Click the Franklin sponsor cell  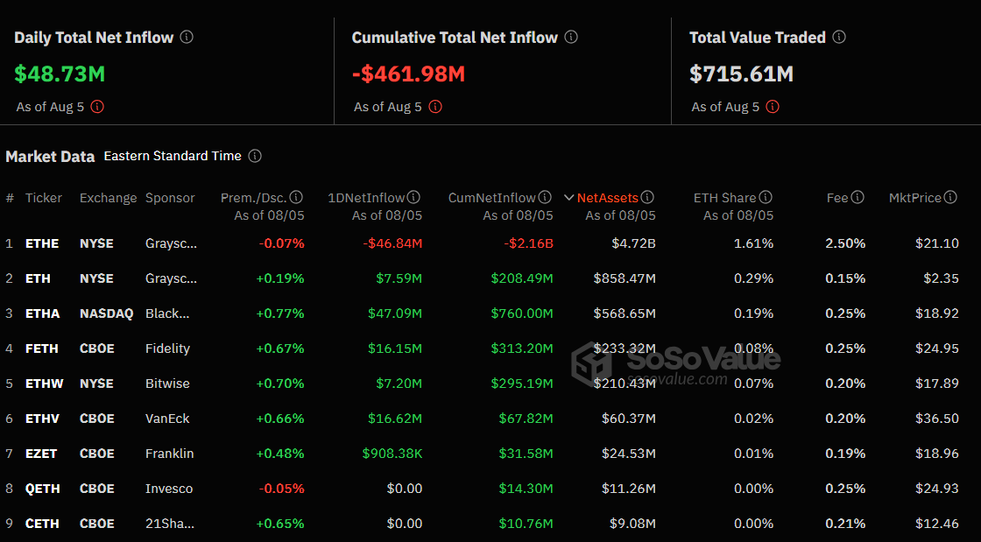pyautogui.click(x=170, y=454)
